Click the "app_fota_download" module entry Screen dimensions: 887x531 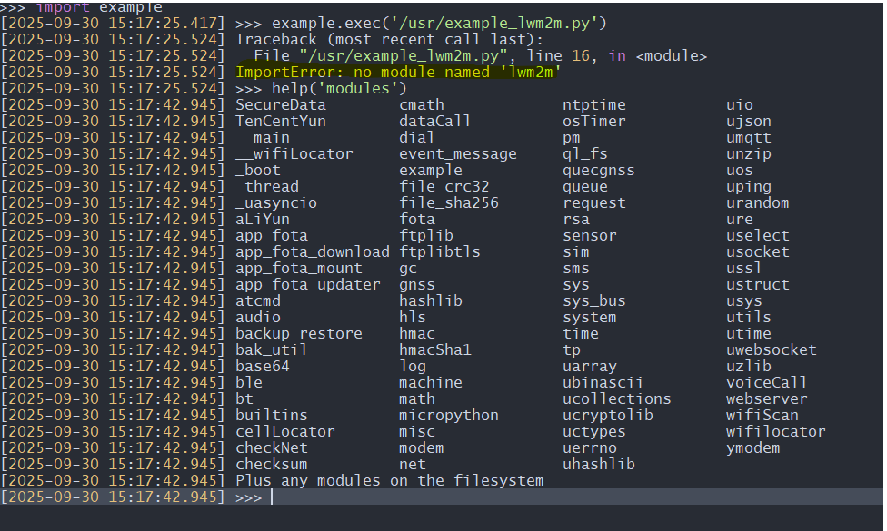point(313,251)
